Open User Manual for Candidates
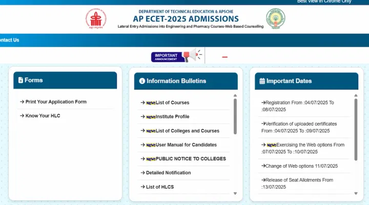Screen dimensions: 369x205 coord(186,145)
